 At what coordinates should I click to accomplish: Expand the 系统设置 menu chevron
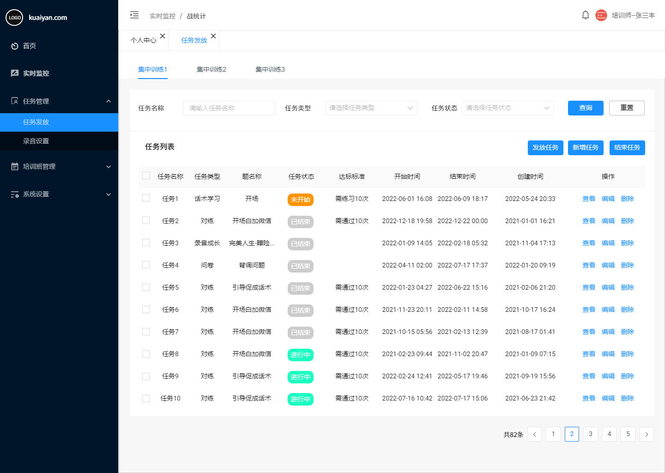[109, 194]
